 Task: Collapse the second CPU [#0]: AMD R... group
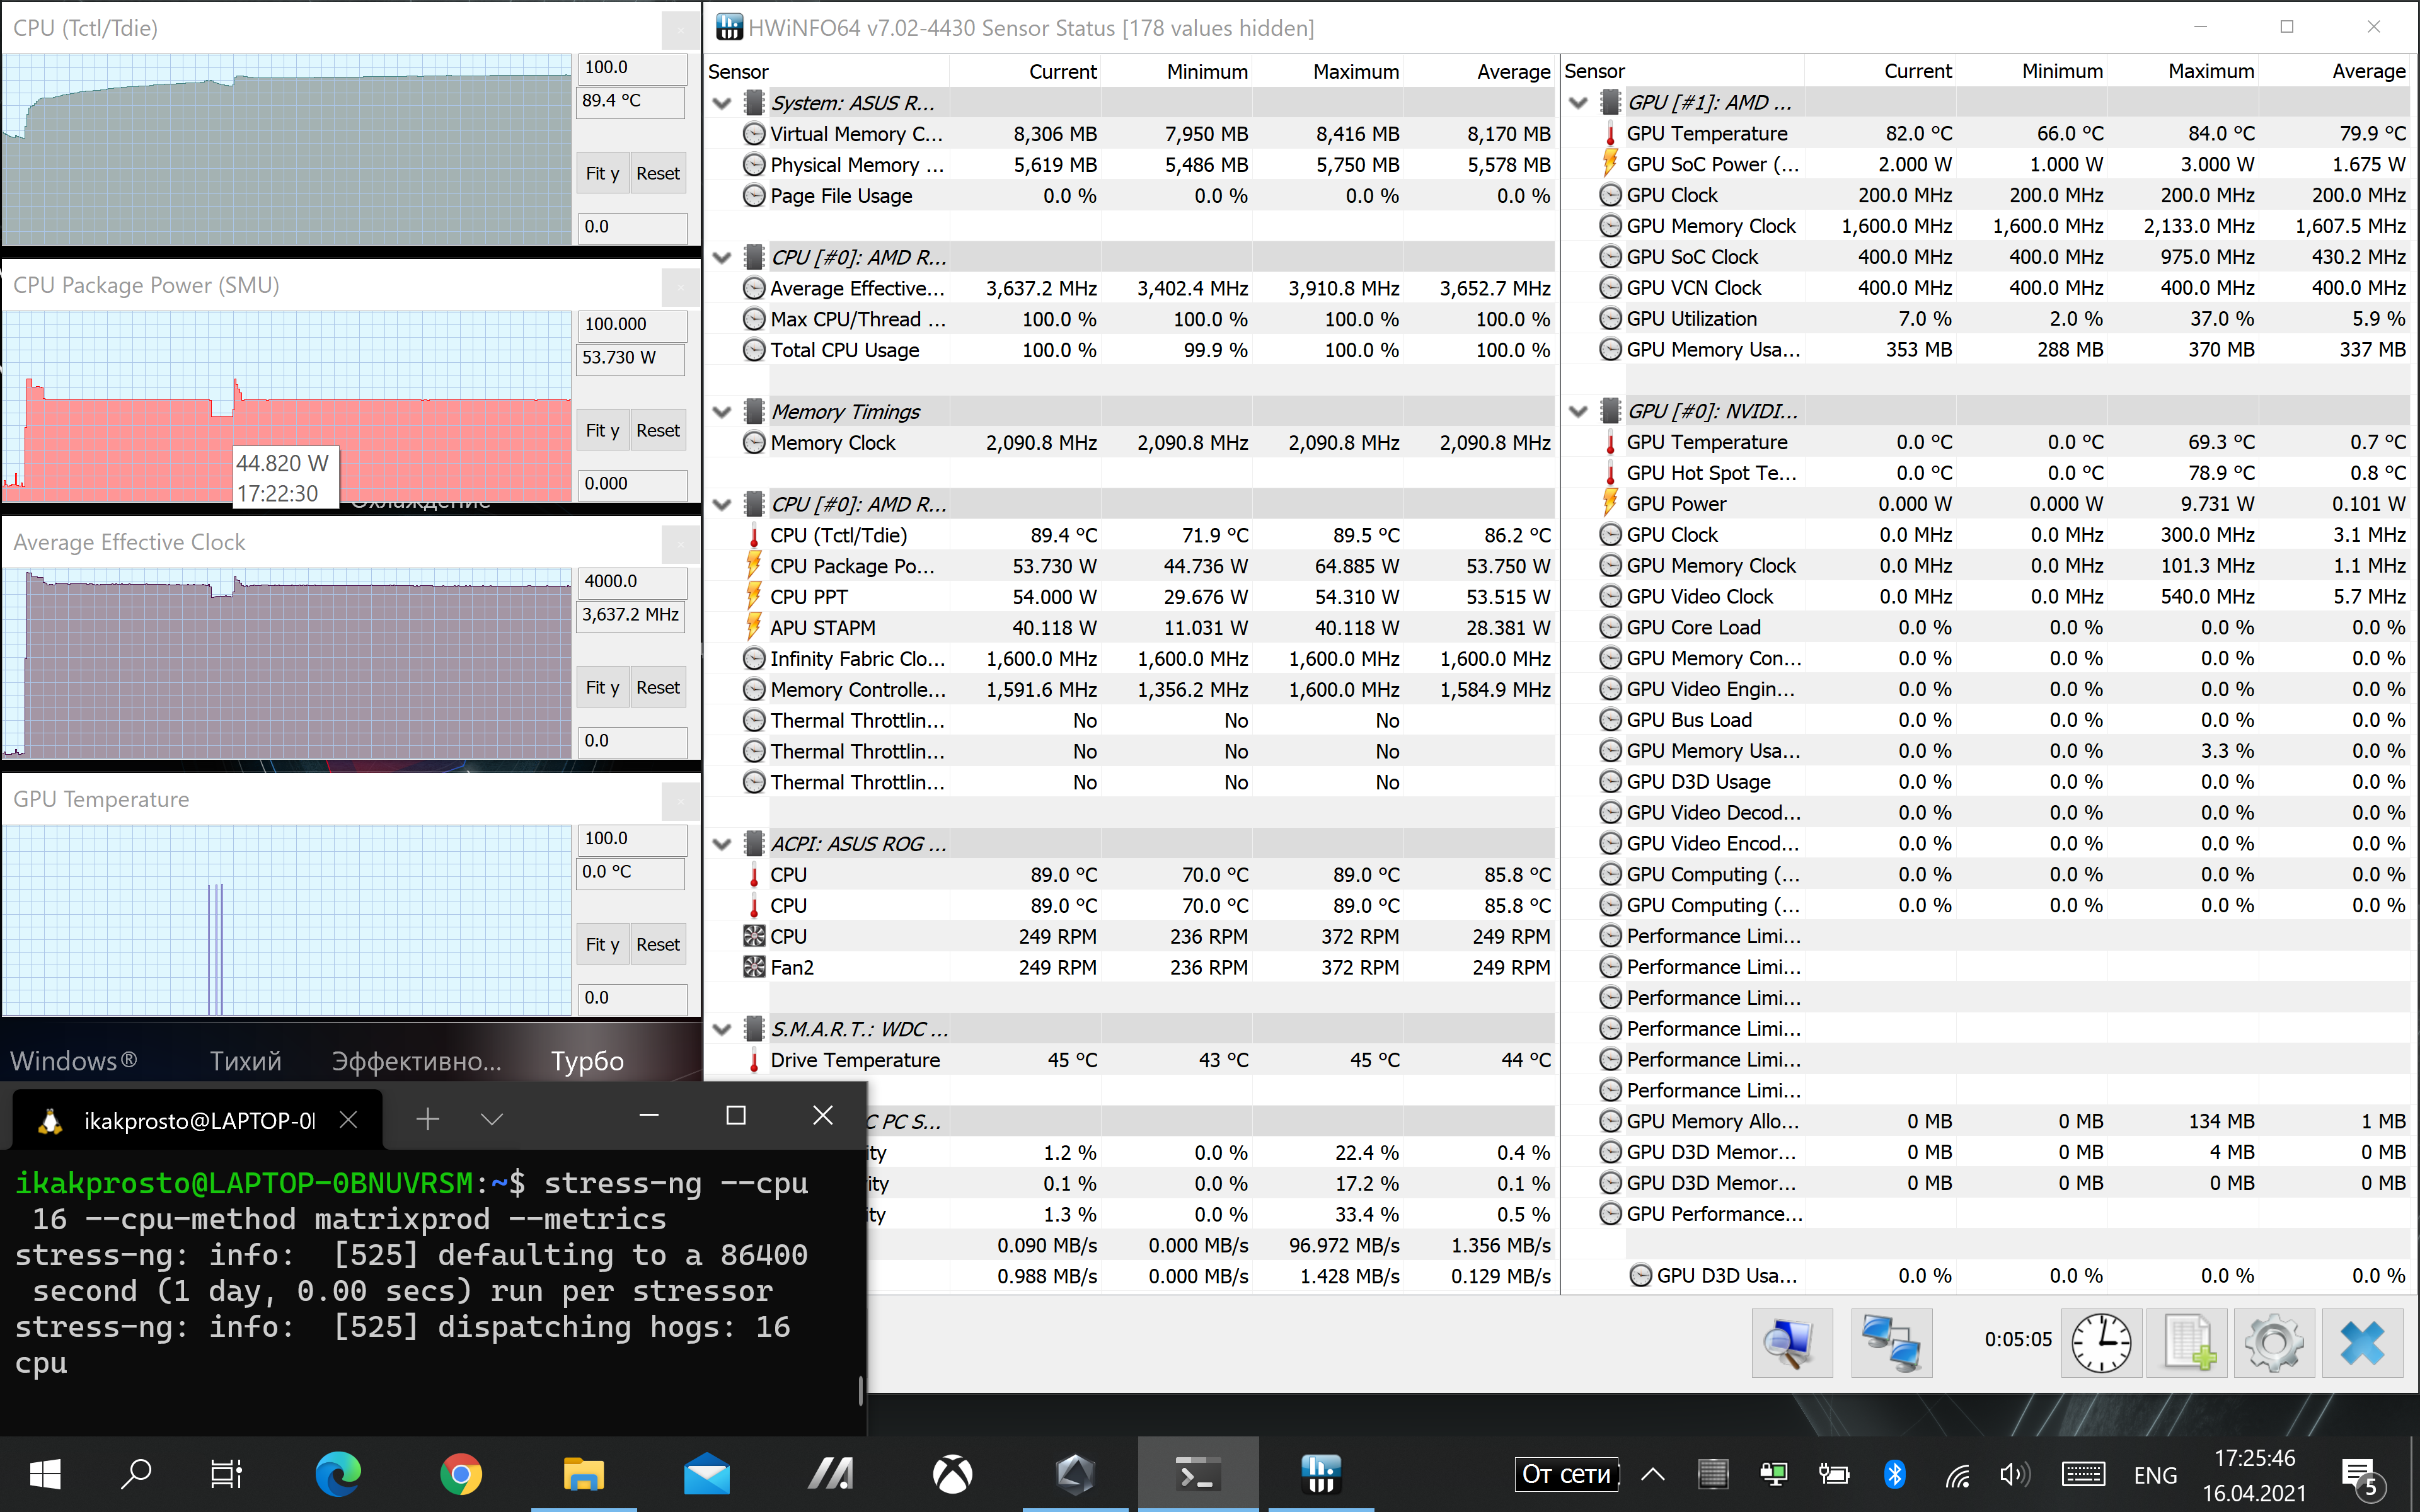point(721,505)
